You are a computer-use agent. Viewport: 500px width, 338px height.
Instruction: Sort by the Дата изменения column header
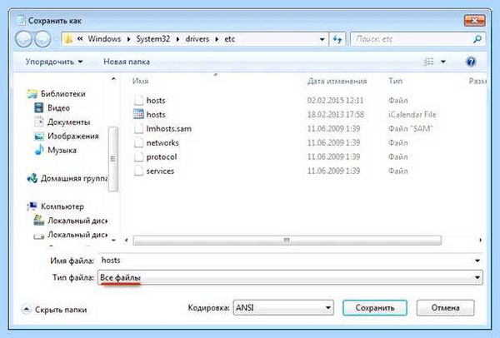tap(337, 82)
